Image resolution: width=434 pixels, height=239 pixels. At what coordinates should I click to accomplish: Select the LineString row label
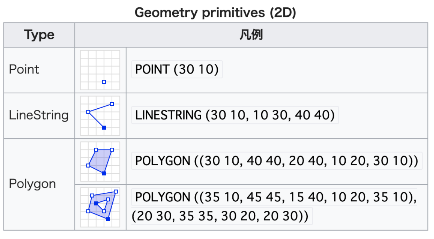39,115
